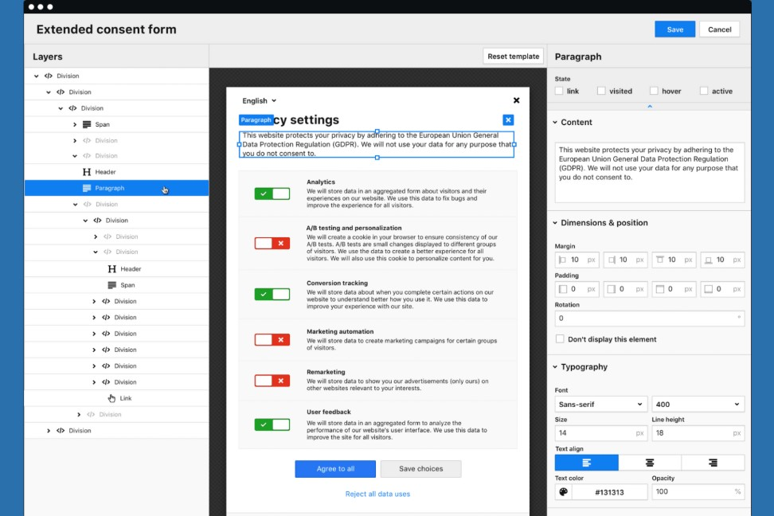Screen dimensions: 774x516
Task: Open the Sans-serif font dropdown
Action: (600, 404)
